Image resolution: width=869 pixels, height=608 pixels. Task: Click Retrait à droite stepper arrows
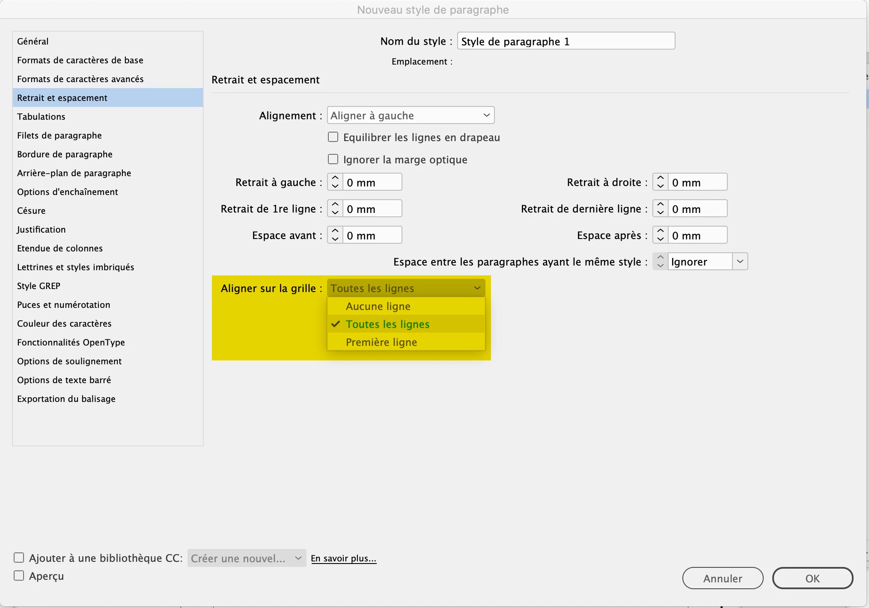pyautogui.click(x=660, y=182)
